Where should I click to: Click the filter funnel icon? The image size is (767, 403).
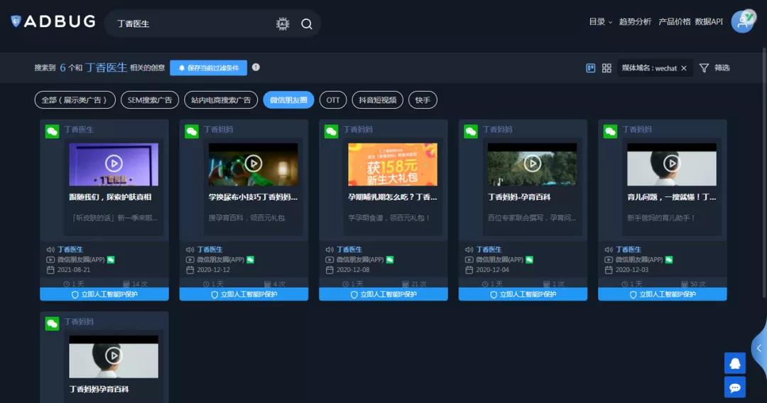pos(704,68)
